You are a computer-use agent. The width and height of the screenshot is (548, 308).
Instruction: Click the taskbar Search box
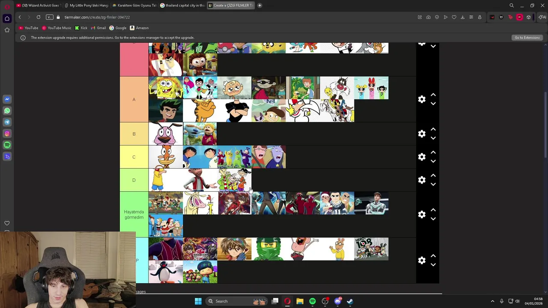coord(236,301)
